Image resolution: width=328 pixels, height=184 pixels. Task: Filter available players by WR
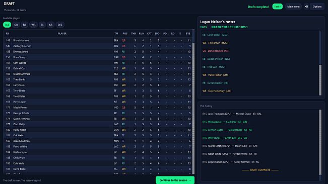point(33,25)
